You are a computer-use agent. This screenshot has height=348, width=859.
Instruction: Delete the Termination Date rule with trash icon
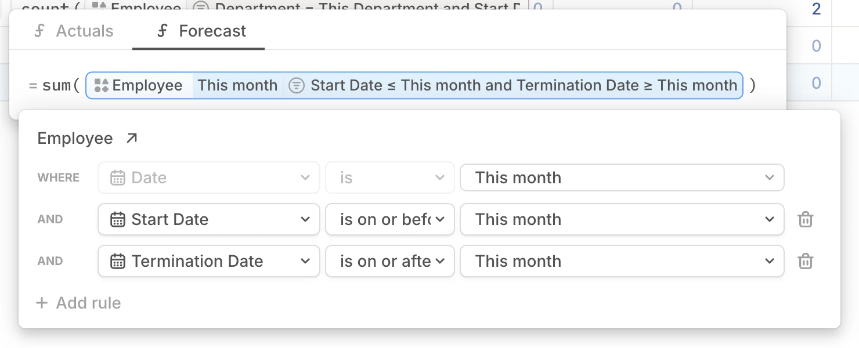[x=805, y=261]
